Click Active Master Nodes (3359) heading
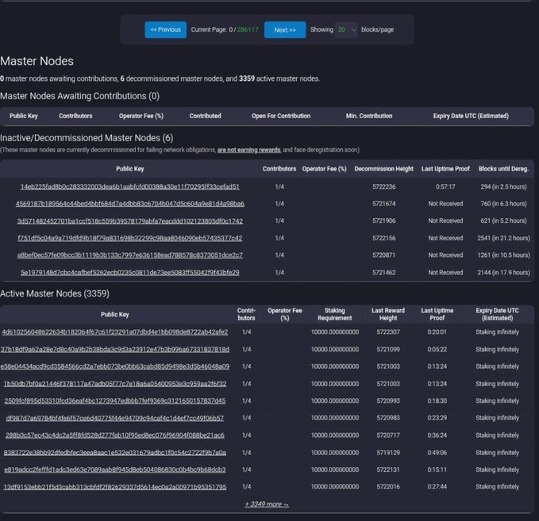This screenshot has width=539, height=521. click(55, 293)
